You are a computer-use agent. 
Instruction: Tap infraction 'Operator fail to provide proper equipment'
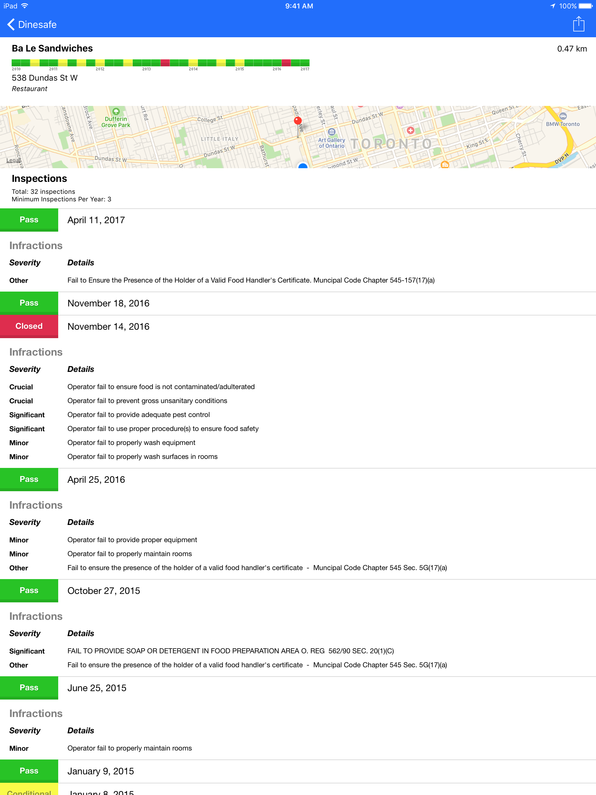click(132, 540)
